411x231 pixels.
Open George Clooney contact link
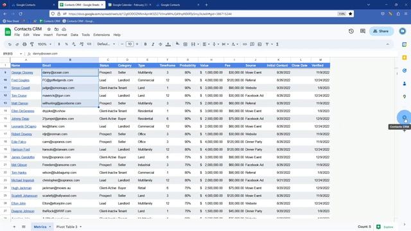22,73
